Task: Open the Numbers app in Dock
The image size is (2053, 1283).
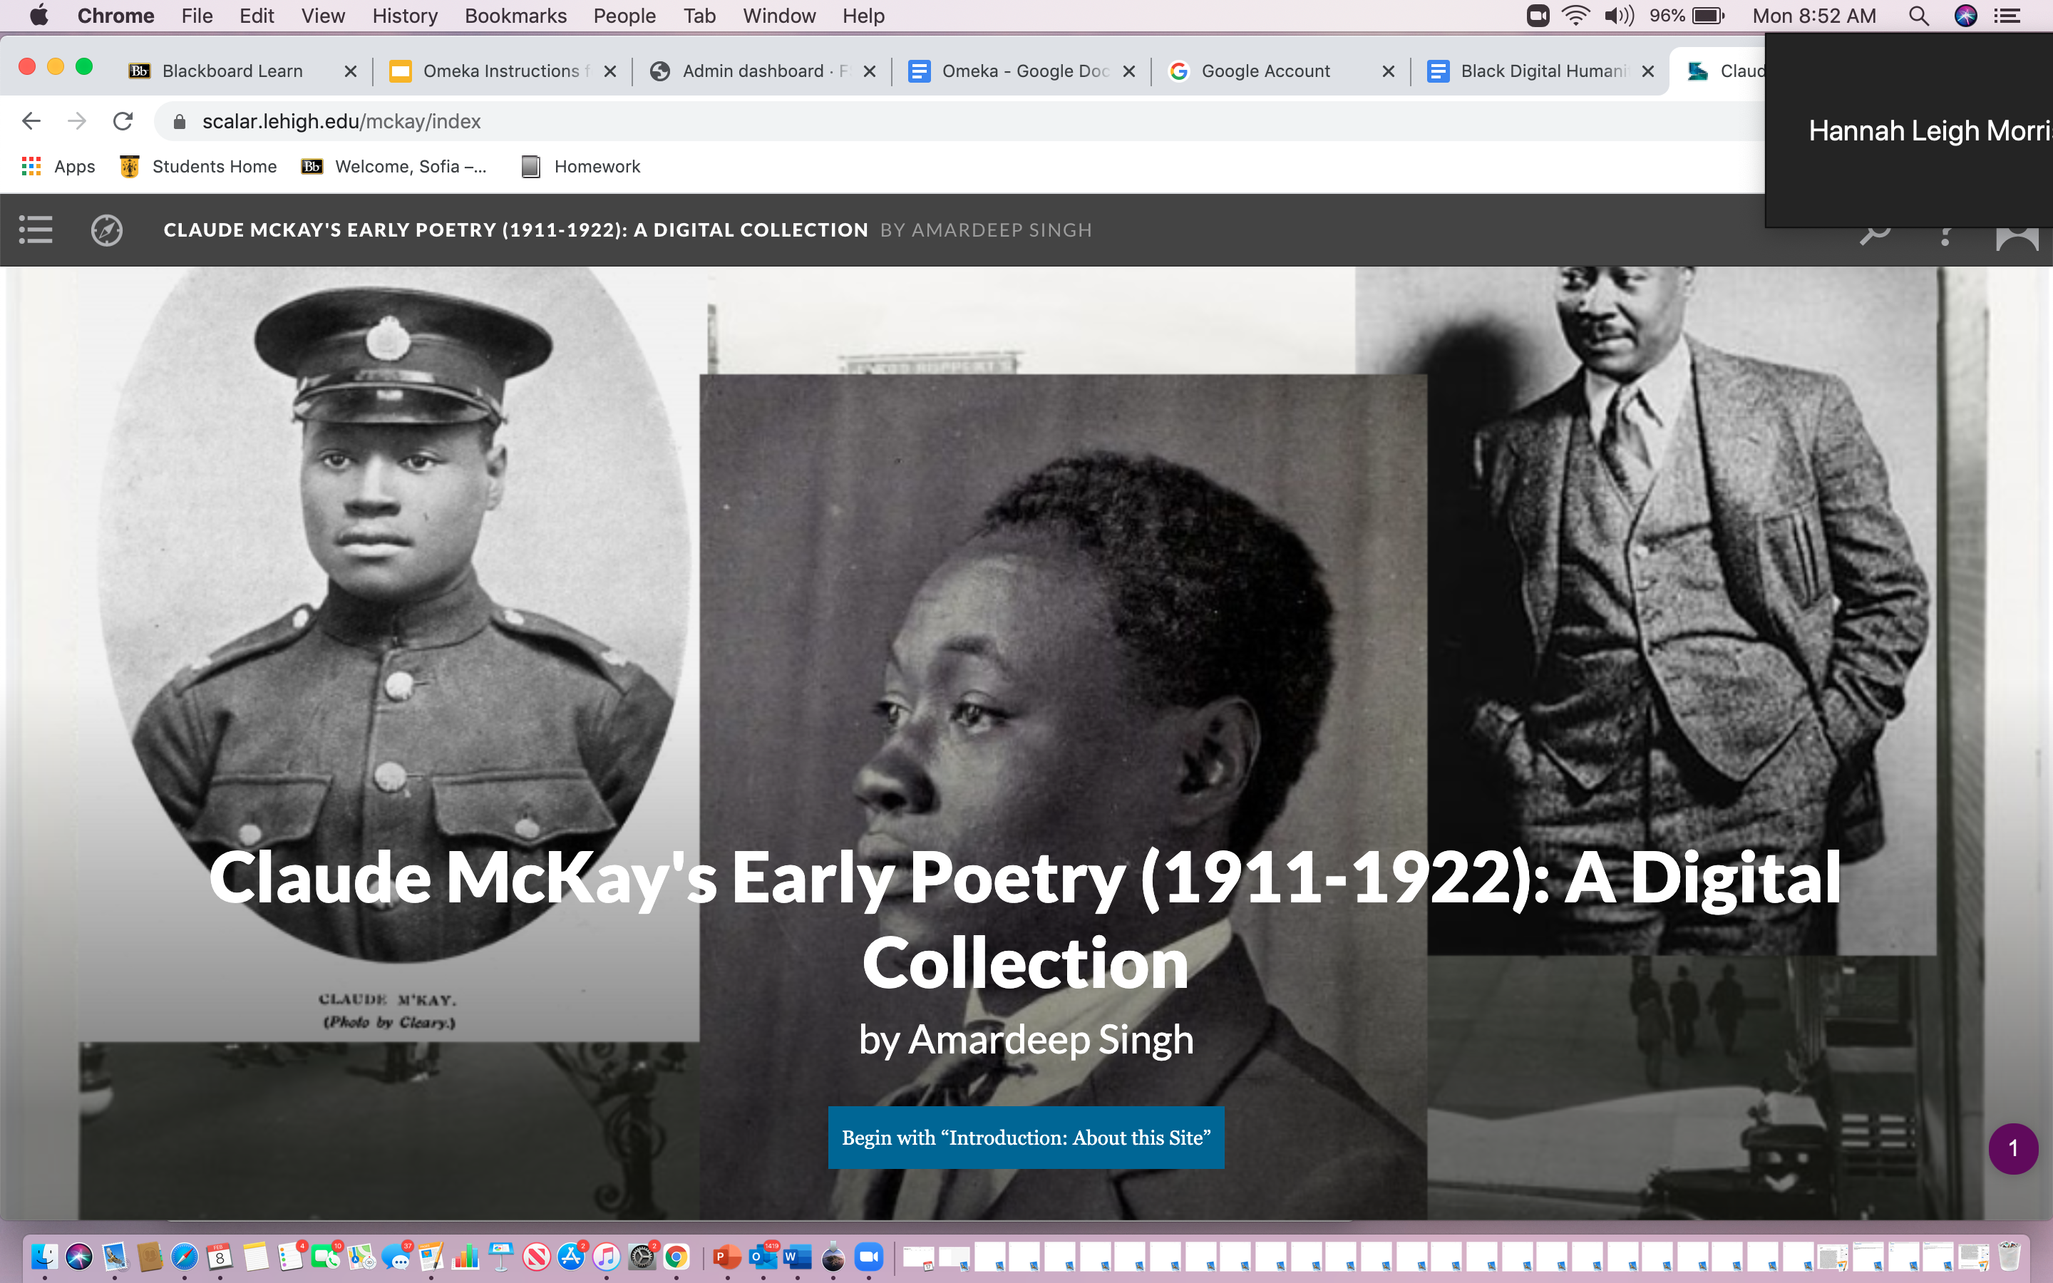Action: (465, 1257)
